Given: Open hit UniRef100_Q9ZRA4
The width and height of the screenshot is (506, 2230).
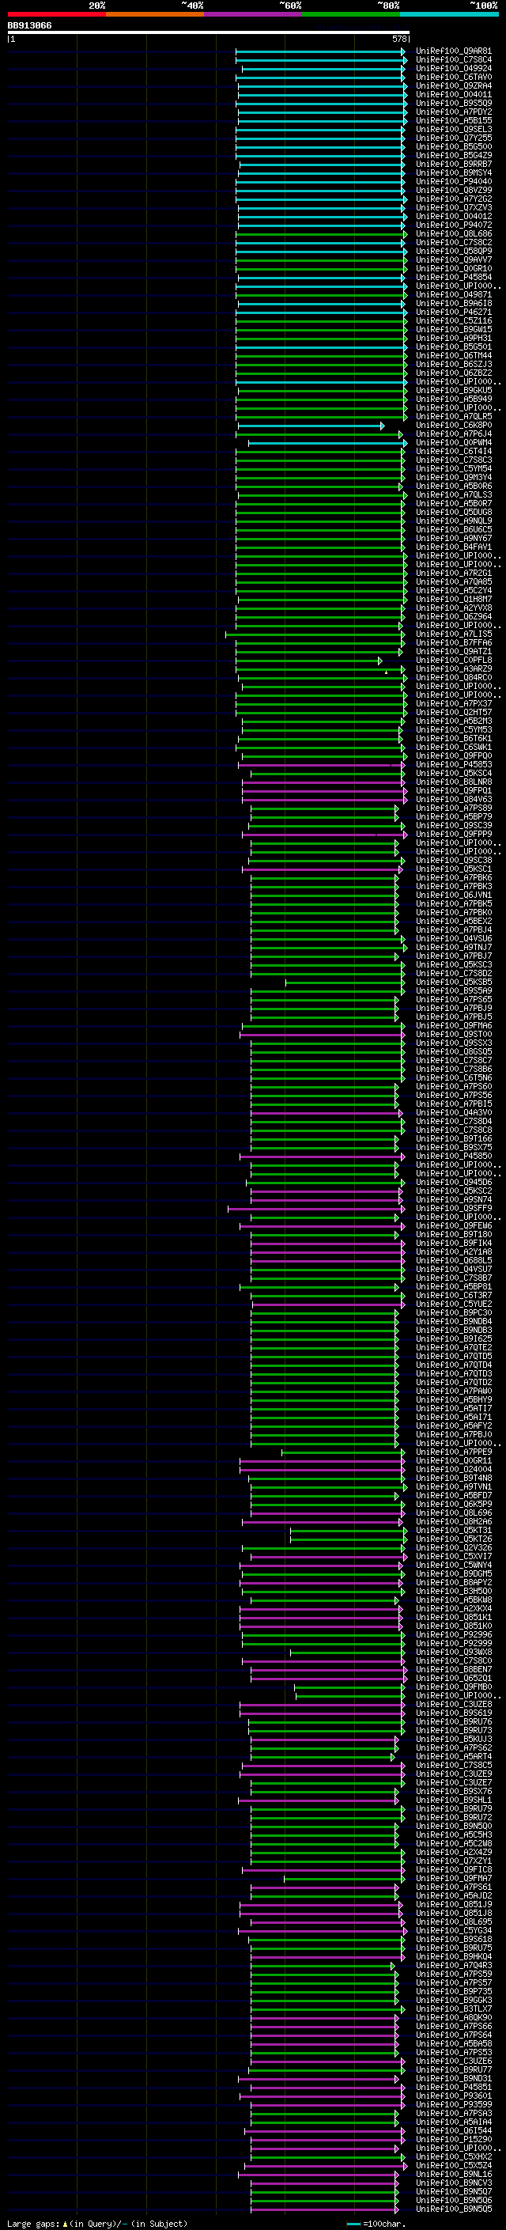Looking at the screenshot, I should click(454, 85).
